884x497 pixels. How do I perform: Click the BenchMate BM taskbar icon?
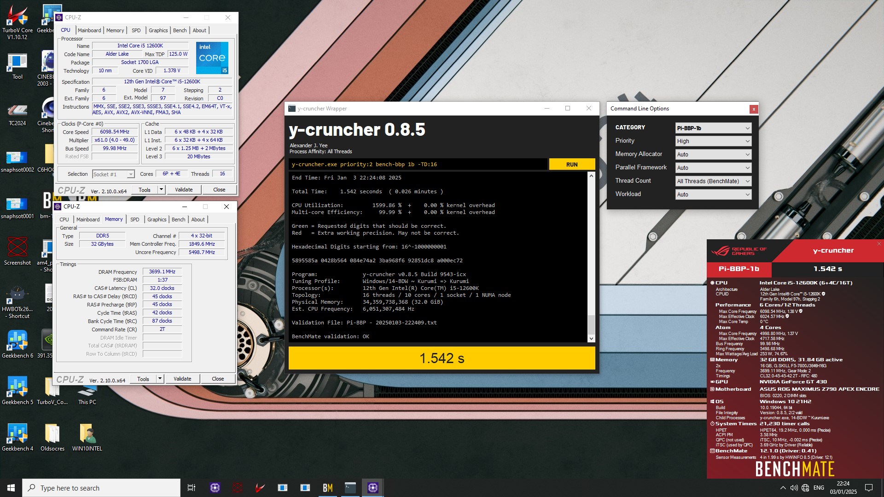[x=328, y=488]
